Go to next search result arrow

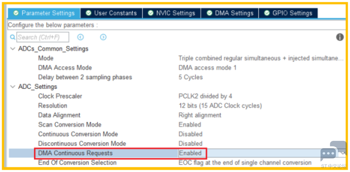[x=103, y=37]
